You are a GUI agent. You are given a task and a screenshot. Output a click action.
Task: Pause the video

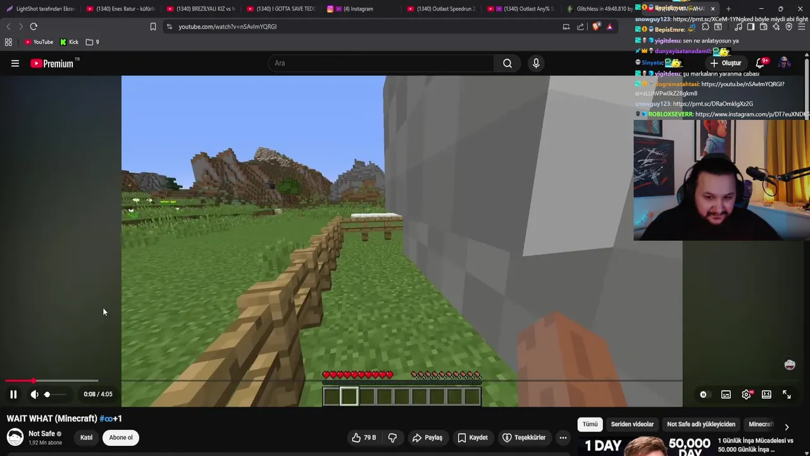point(13,394)
